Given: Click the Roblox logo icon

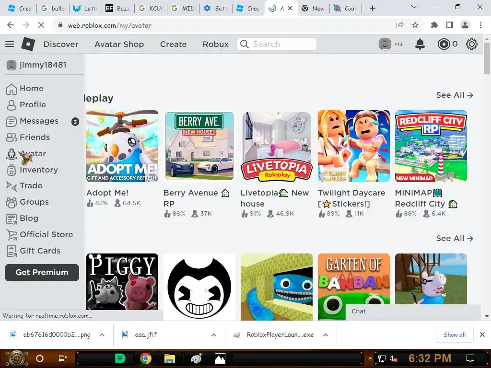Looking at the screenshot, I should 28,44.
